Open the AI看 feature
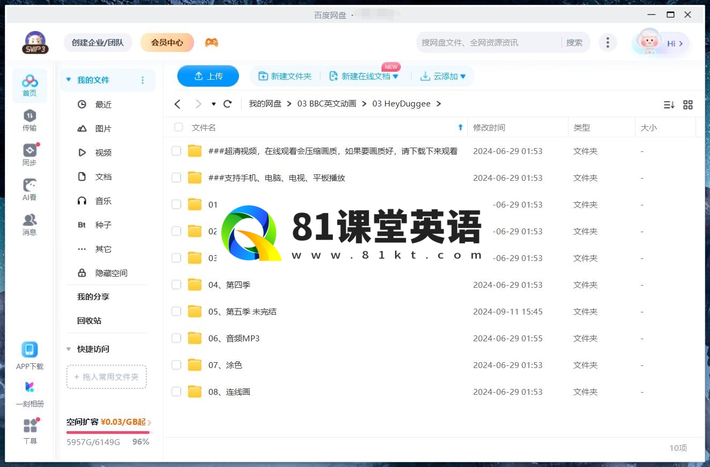 (29, 190)
